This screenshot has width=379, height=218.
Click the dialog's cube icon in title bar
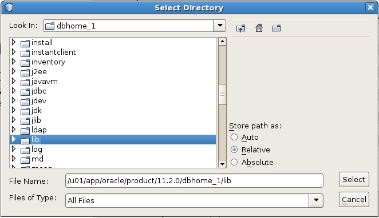9,7
